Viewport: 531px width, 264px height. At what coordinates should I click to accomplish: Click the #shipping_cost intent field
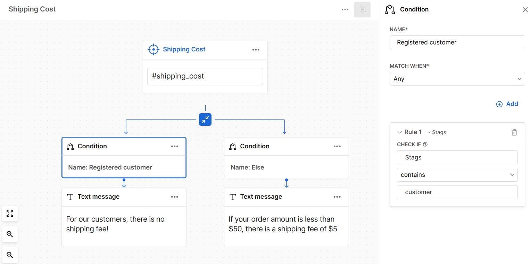(x=205, y=76)
